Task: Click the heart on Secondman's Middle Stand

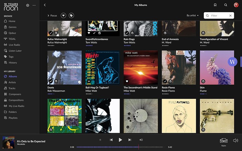Action: [127, 81]
